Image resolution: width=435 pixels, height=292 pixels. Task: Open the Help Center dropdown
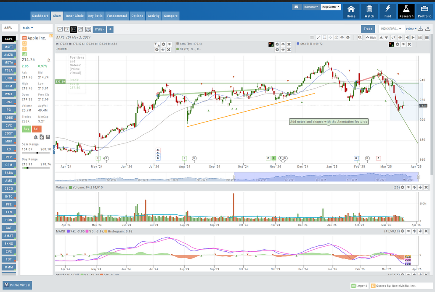tap(331, 7)
